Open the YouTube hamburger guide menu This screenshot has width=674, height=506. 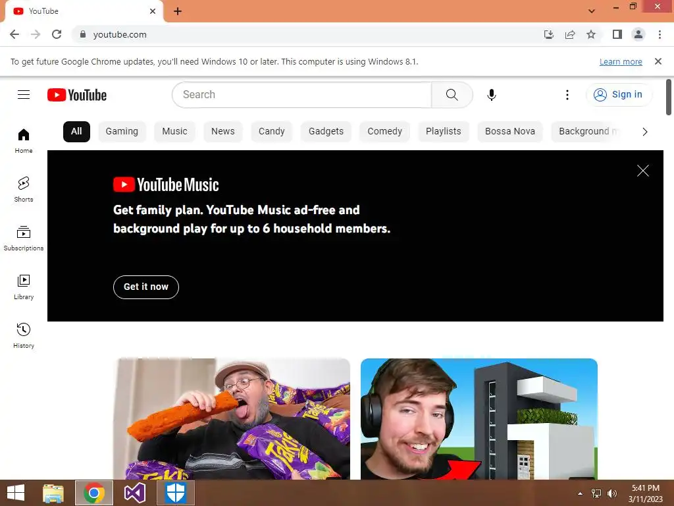click(24, 95)
